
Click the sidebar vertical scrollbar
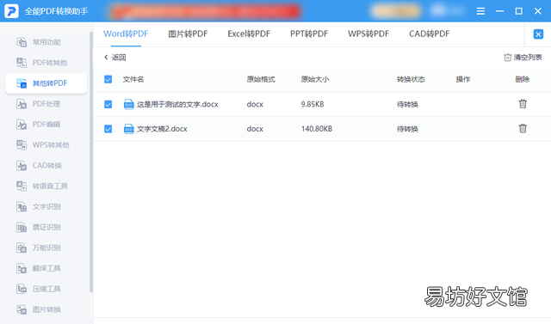pyautogui.click(x=91, y=162)
